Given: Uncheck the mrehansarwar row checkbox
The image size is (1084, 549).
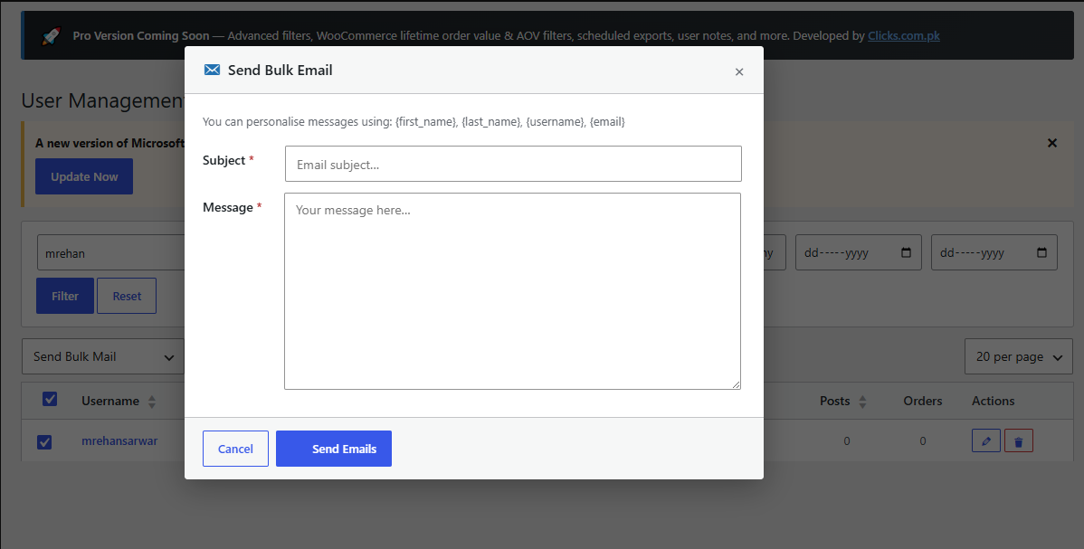Looking at the screenshot, I should [44, 441].
